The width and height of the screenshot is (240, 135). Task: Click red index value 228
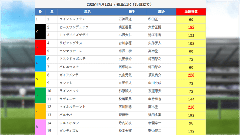click(191, 75)
